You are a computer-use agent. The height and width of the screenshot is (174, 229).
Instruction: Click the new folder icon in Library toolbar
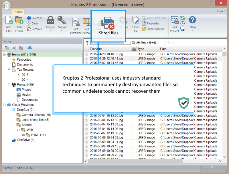[7, 48]
